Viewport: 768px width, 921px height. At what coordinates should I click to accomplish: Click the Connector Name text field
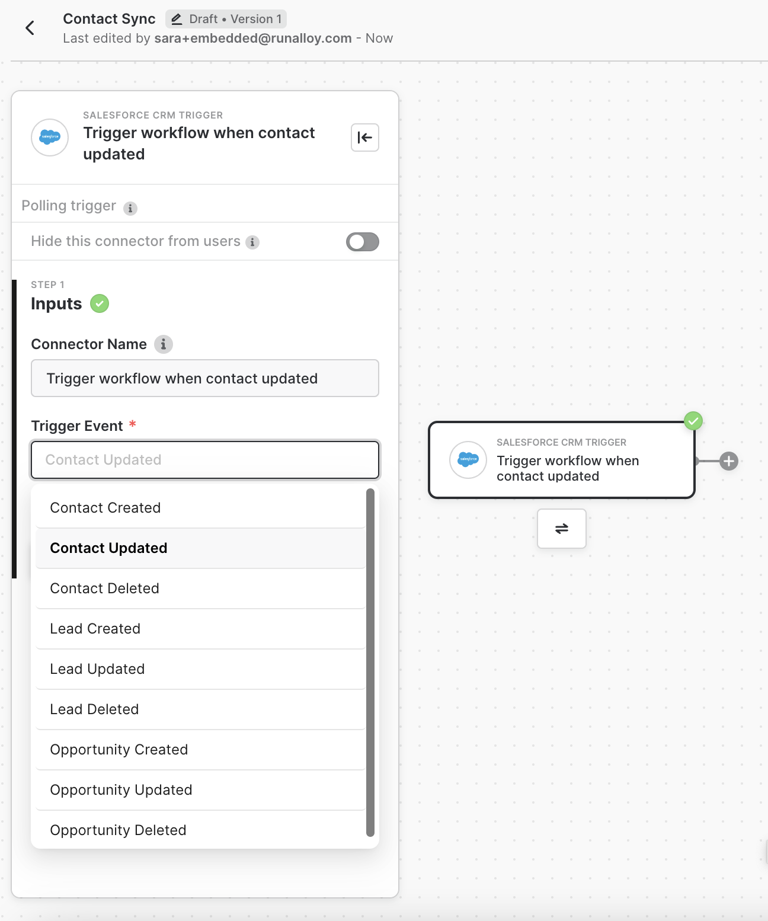point(205,379)
